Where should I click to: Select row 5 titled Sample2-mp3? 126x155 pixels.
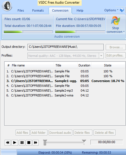click(x=65, y=91)
